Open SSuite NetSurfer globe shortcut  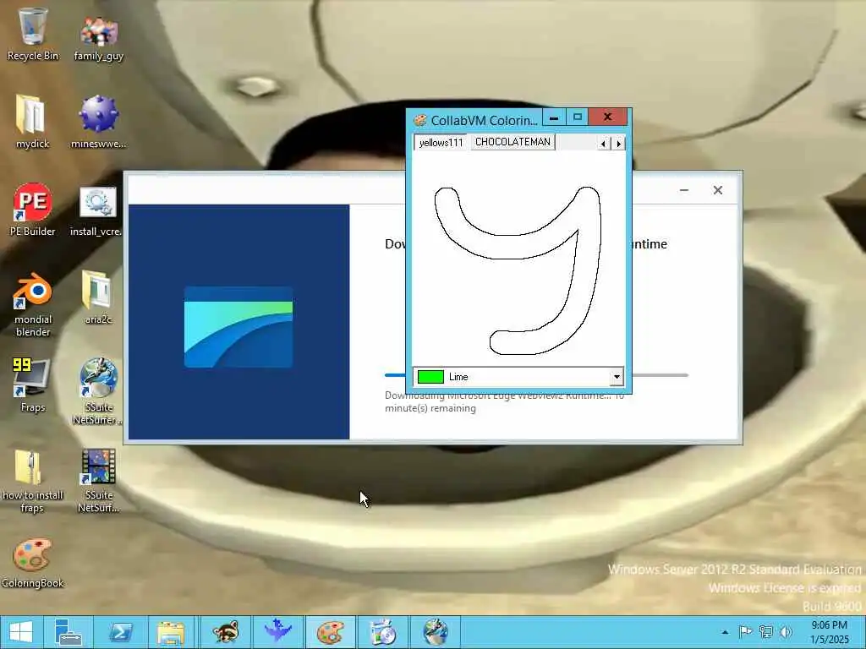(97, 391)
